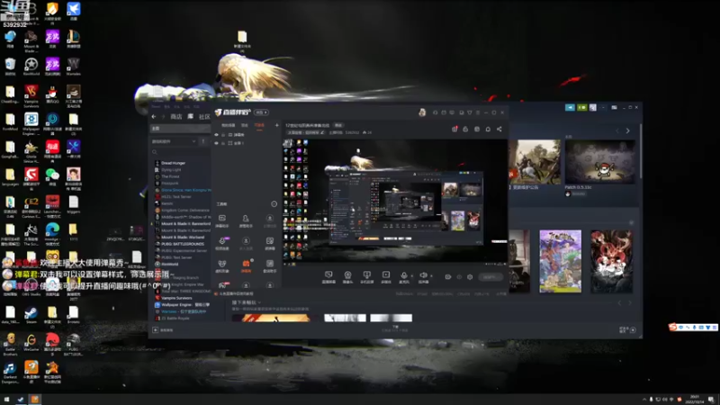
Task: Collapse the 工具箱 toolbox with its circle icon
Action: point(274,204)
